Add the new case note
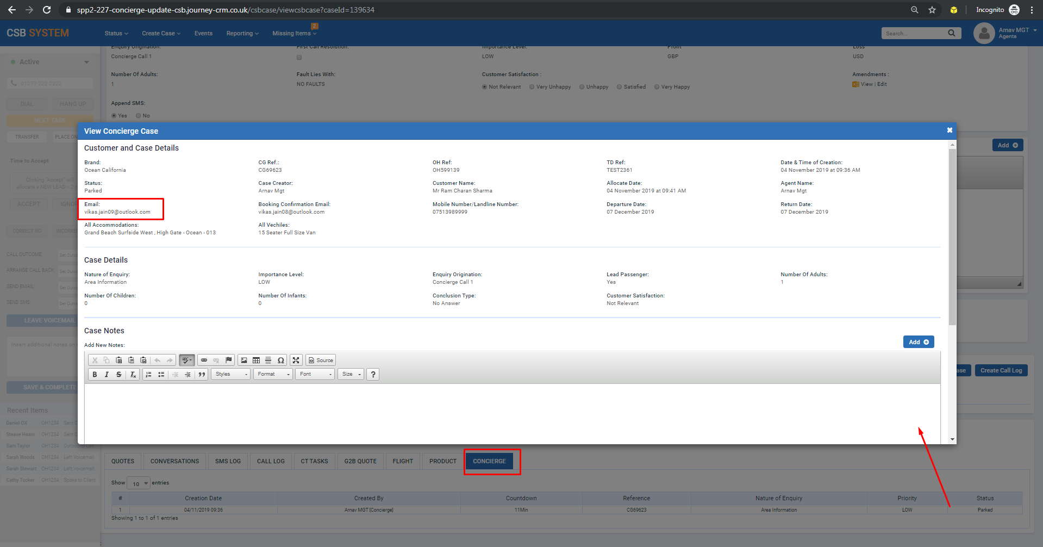 [x=919, y=342]
